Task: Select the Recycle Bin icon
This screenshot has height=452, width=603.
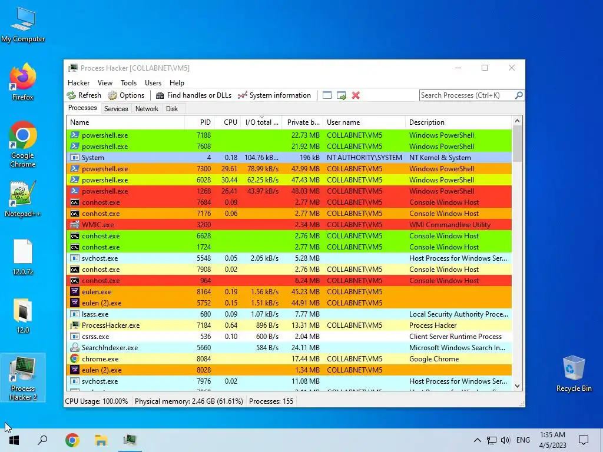Action: coord(574,374)
